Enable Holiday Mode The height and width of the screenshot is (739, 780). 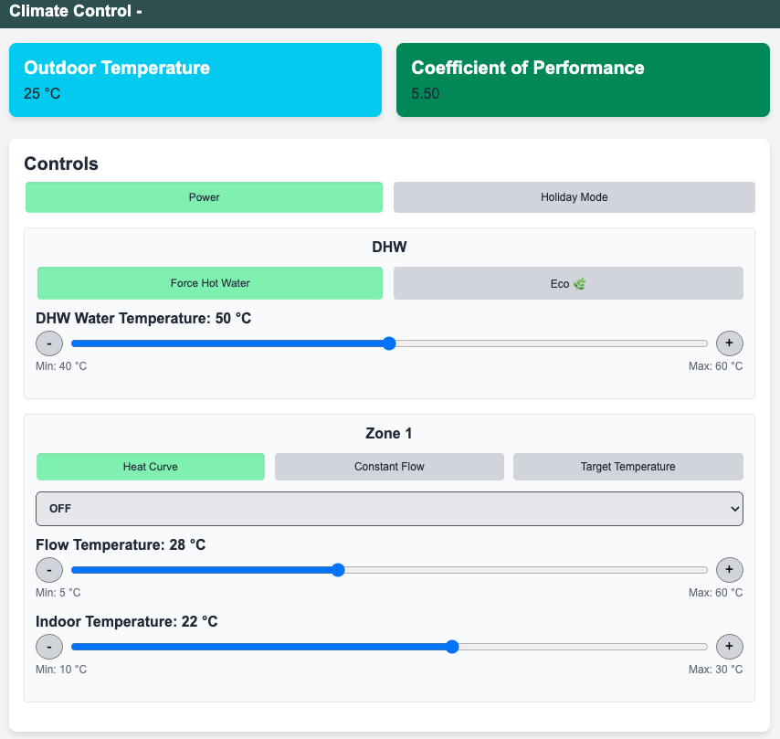[574, 197]
